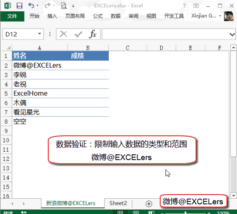
Task: Save the workbook with floppy icon
Action: [19, 6]
